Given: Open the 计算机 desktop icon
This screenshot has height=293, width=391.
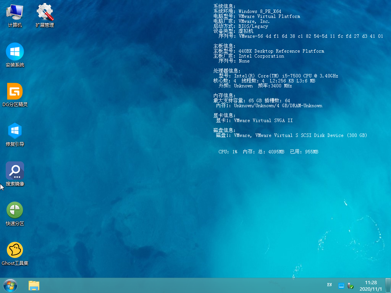Looking at the screenshot, I should pyautogui.click(x=15, y=15).
